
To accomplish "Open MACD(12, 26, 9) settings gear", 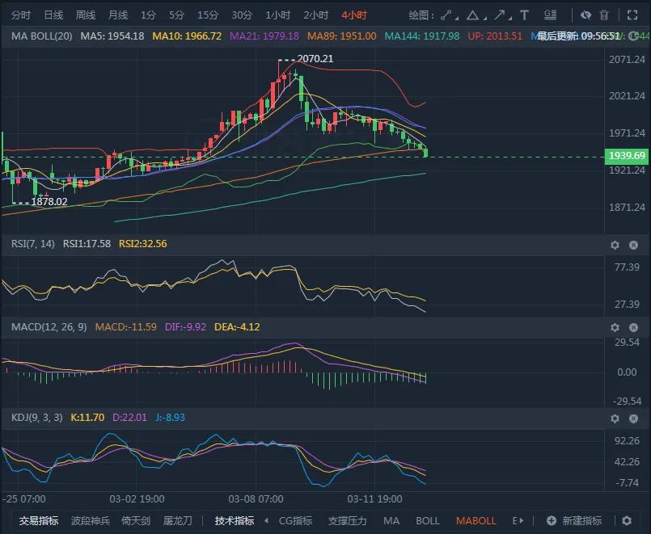I will coord(615,328).
